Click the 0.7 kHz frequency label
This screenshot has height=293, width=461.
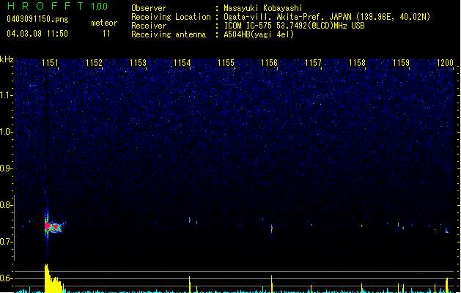tap(6, 242)
